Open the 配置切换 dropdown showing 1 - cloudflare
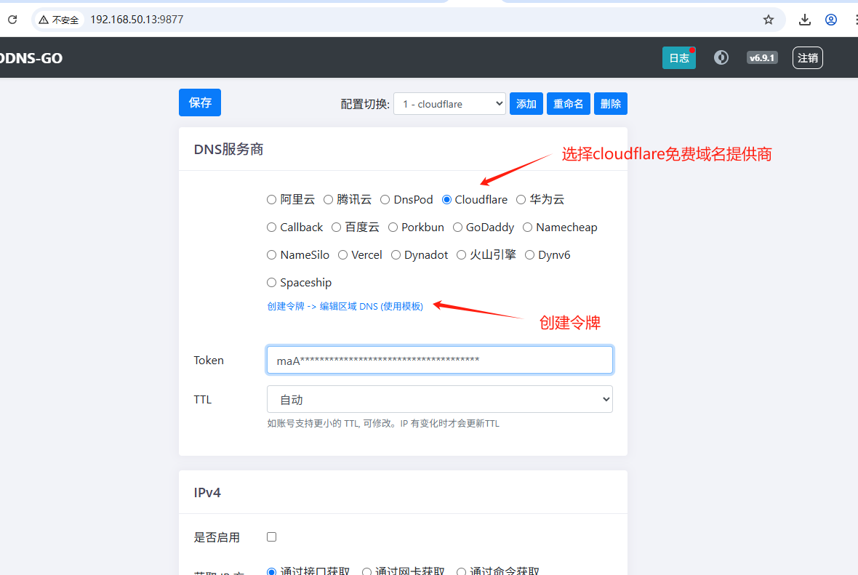 [449, 103]
